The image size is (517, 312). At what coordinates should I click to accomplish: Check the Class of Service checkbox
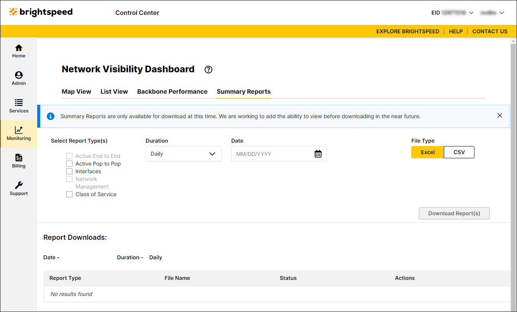tap(69, 194)
